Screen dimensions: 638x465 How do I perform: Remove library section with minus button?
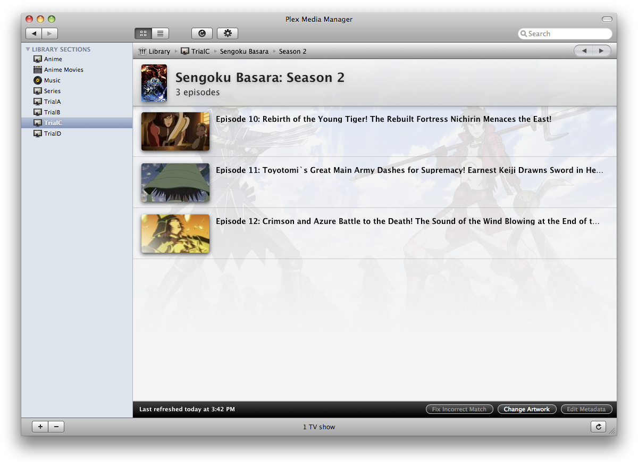pos(56,427)
